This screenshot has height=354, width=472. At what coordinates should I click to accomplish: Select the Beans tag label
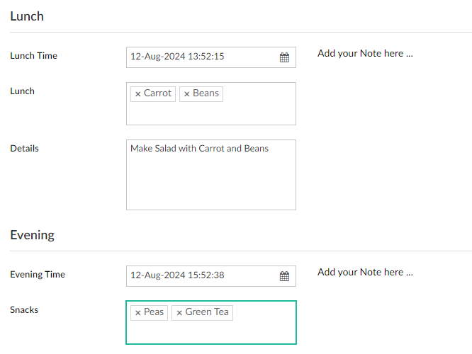[x=206, y=93]
